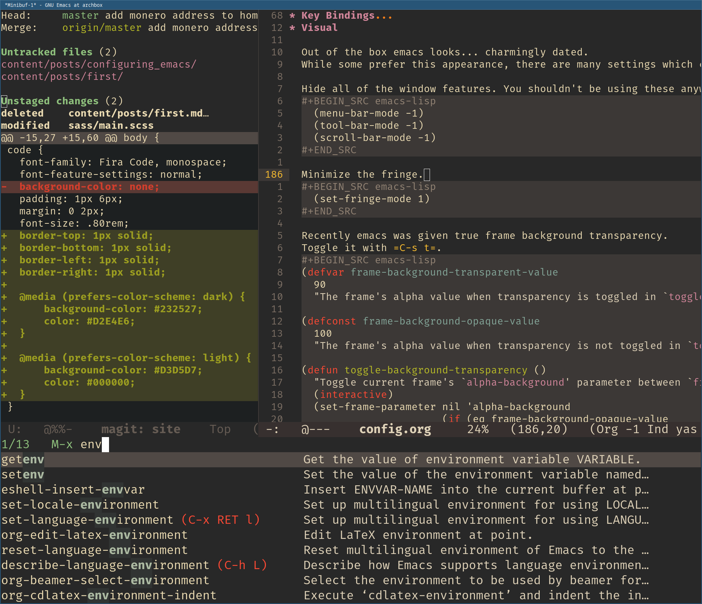702x604 pixels.
Task: Click origin/master in Merge line
Action: click(102, 28)
